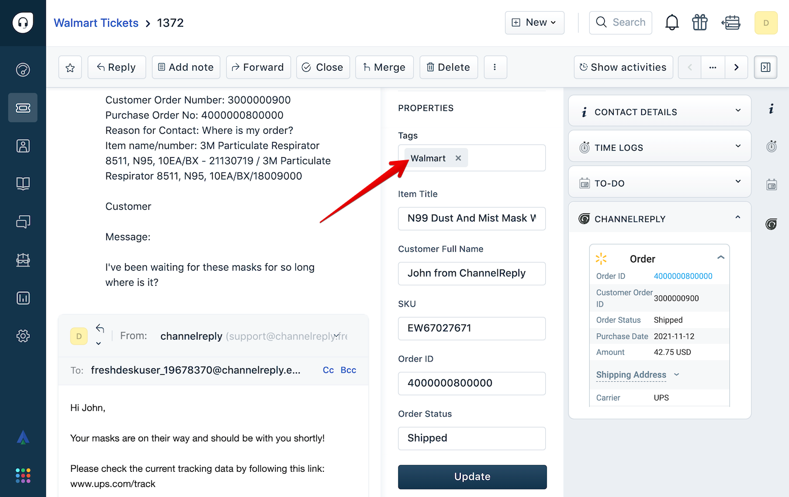
Task: Click the Item Title field
Action: pos(472,218)
